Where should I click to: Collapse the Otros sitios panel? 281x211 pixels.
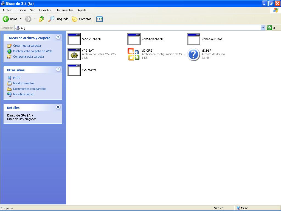[58, 70]
